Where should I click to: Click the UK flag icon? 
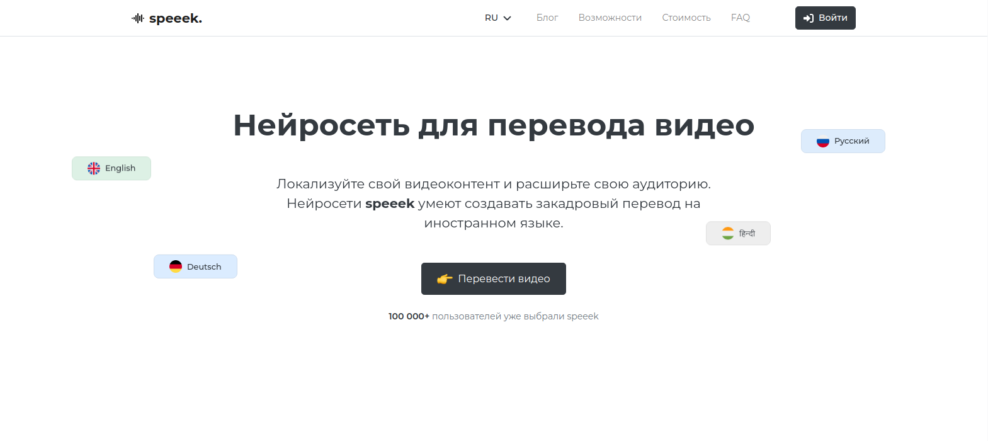click(x=94, y=168)
